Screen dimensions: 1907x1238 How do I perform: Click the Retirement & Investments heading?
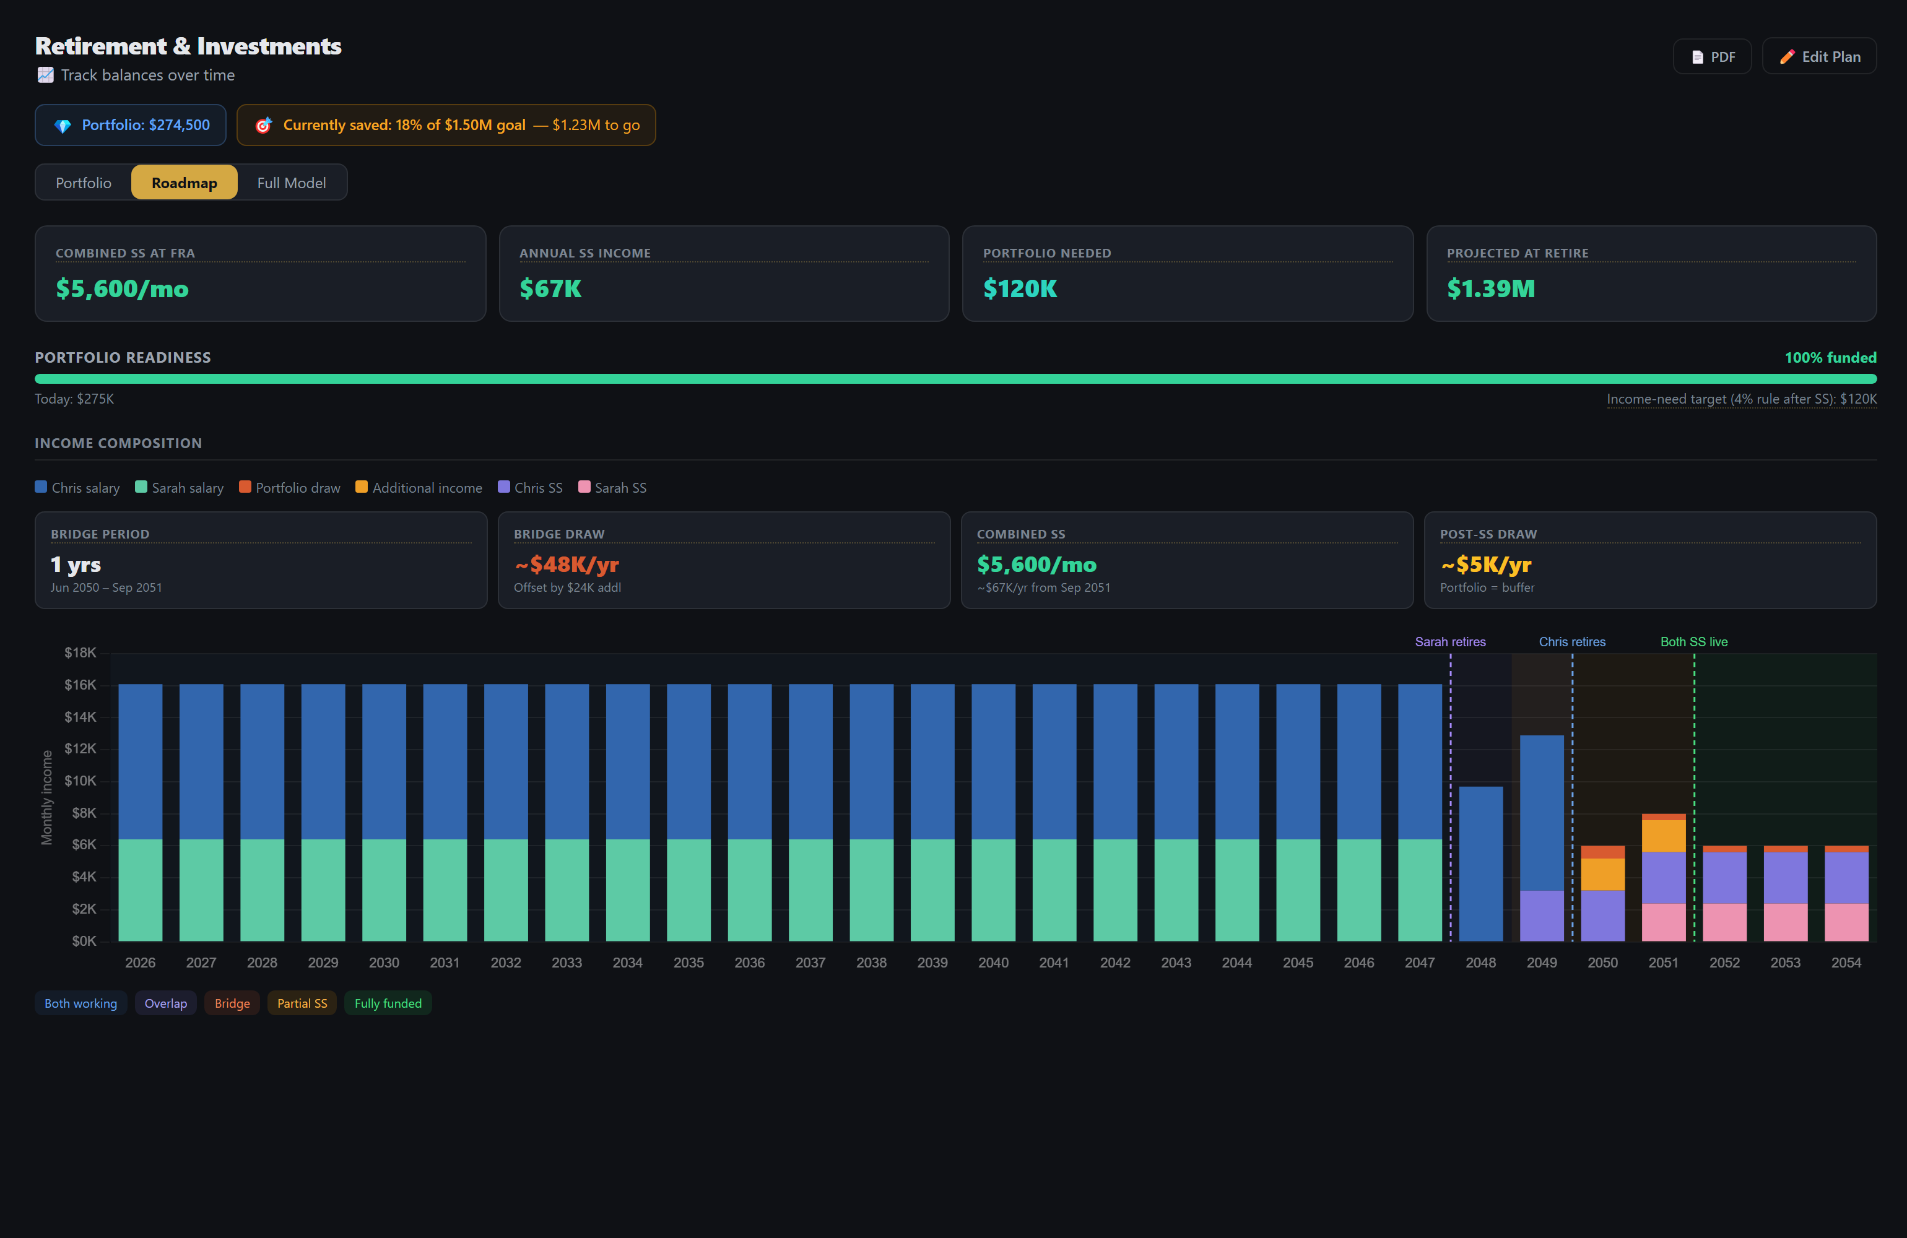point(188,46)
